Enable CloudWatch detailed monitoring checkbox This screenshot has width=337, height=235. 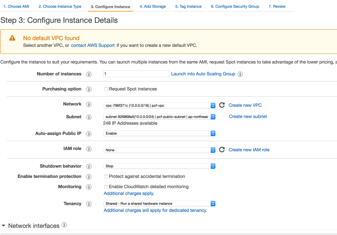click(106, 187)
